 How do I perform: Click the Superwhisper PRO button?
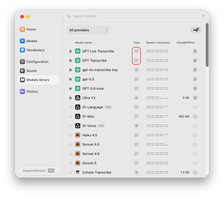(x=39, y=170)
